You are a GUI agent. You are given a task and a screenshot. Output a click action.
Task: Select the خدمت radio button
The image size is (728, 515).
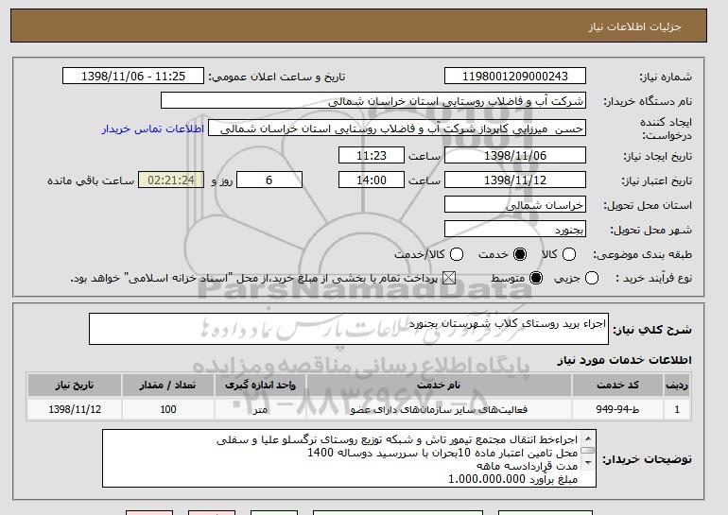click(x=520, y=254)
